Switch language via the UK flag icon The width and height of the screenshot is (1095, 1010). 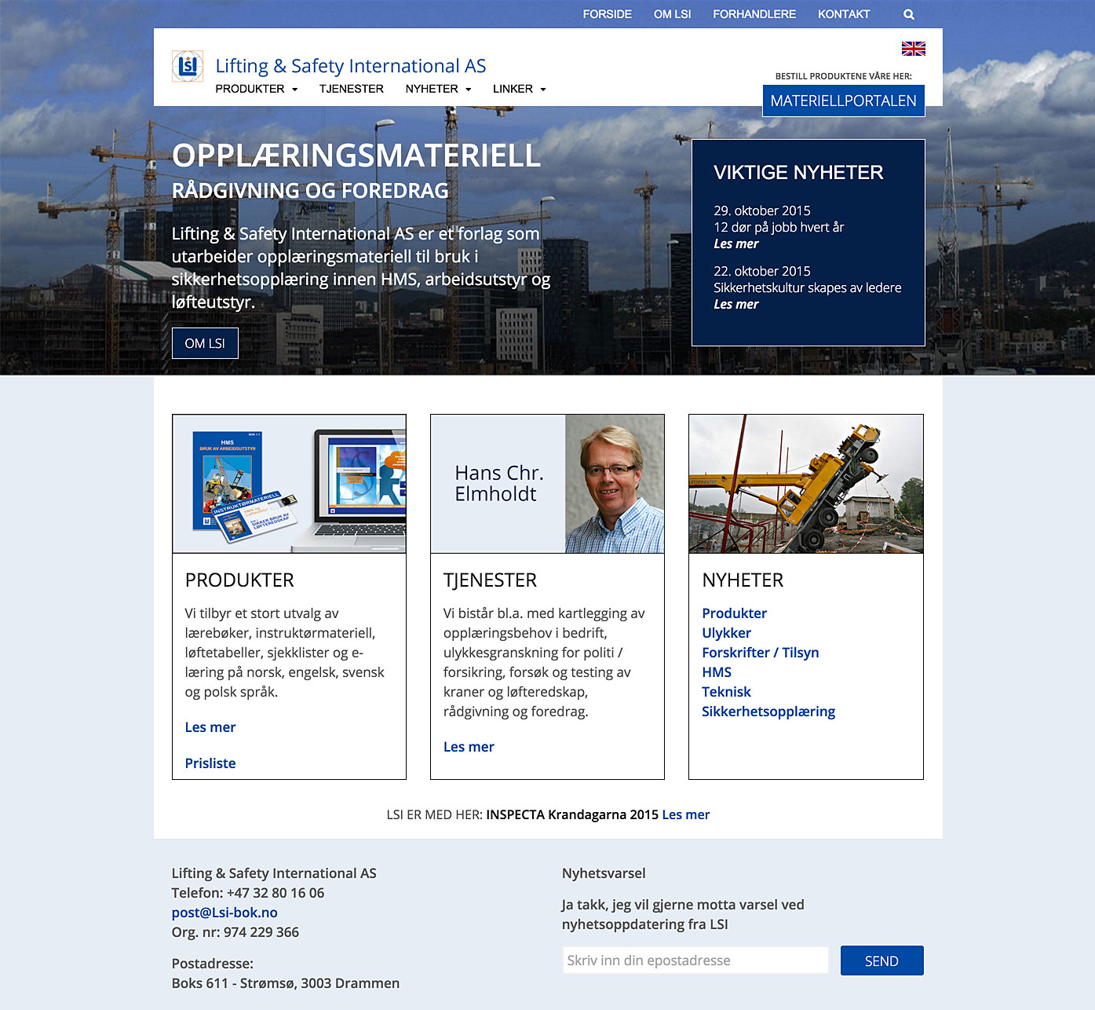(x=914, y=49)
